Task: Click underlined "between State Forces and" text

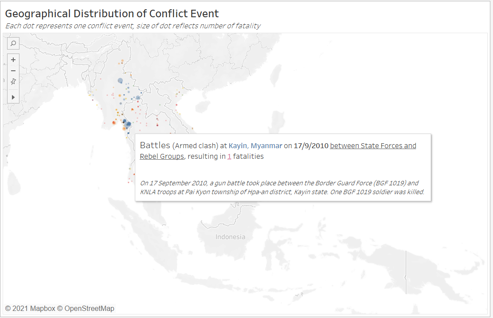Action: (373, 146)
